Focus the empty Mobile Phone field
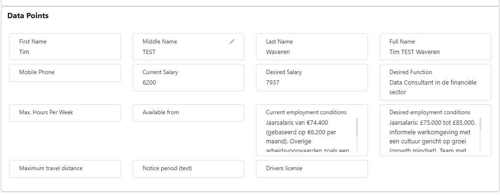Image resolution: width=500 pixels, height=195 pixels. (x=65, y=73)
